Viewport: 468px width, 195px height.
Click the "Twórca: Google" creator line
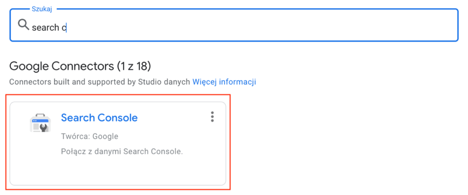coord(90,136)
